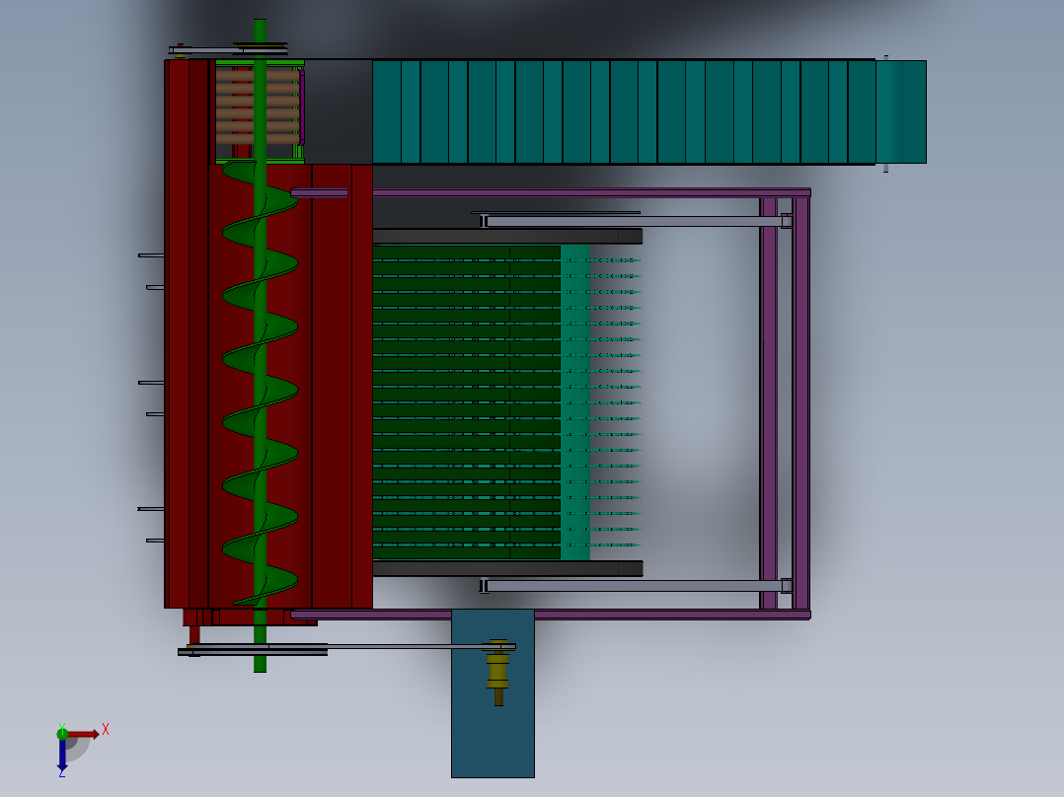Image resolution: width=1064 pixels, height=797 pixels.
Task: Select the origin point of the coordinate triad
Action: point(61,736)
